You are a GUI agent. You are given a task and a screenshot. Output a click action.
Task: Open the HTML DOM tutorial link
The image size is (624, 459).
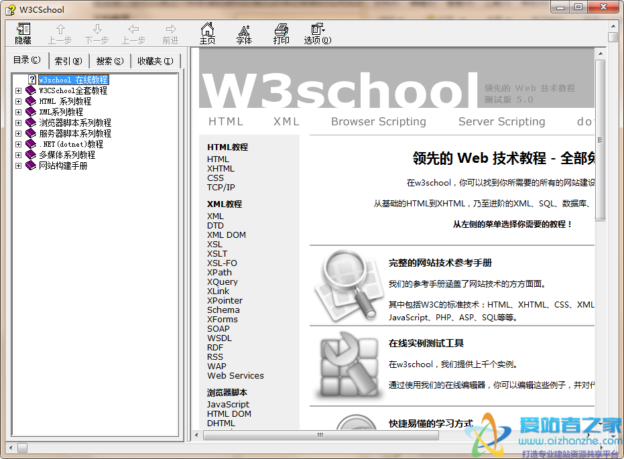click(x=229, y=414)
